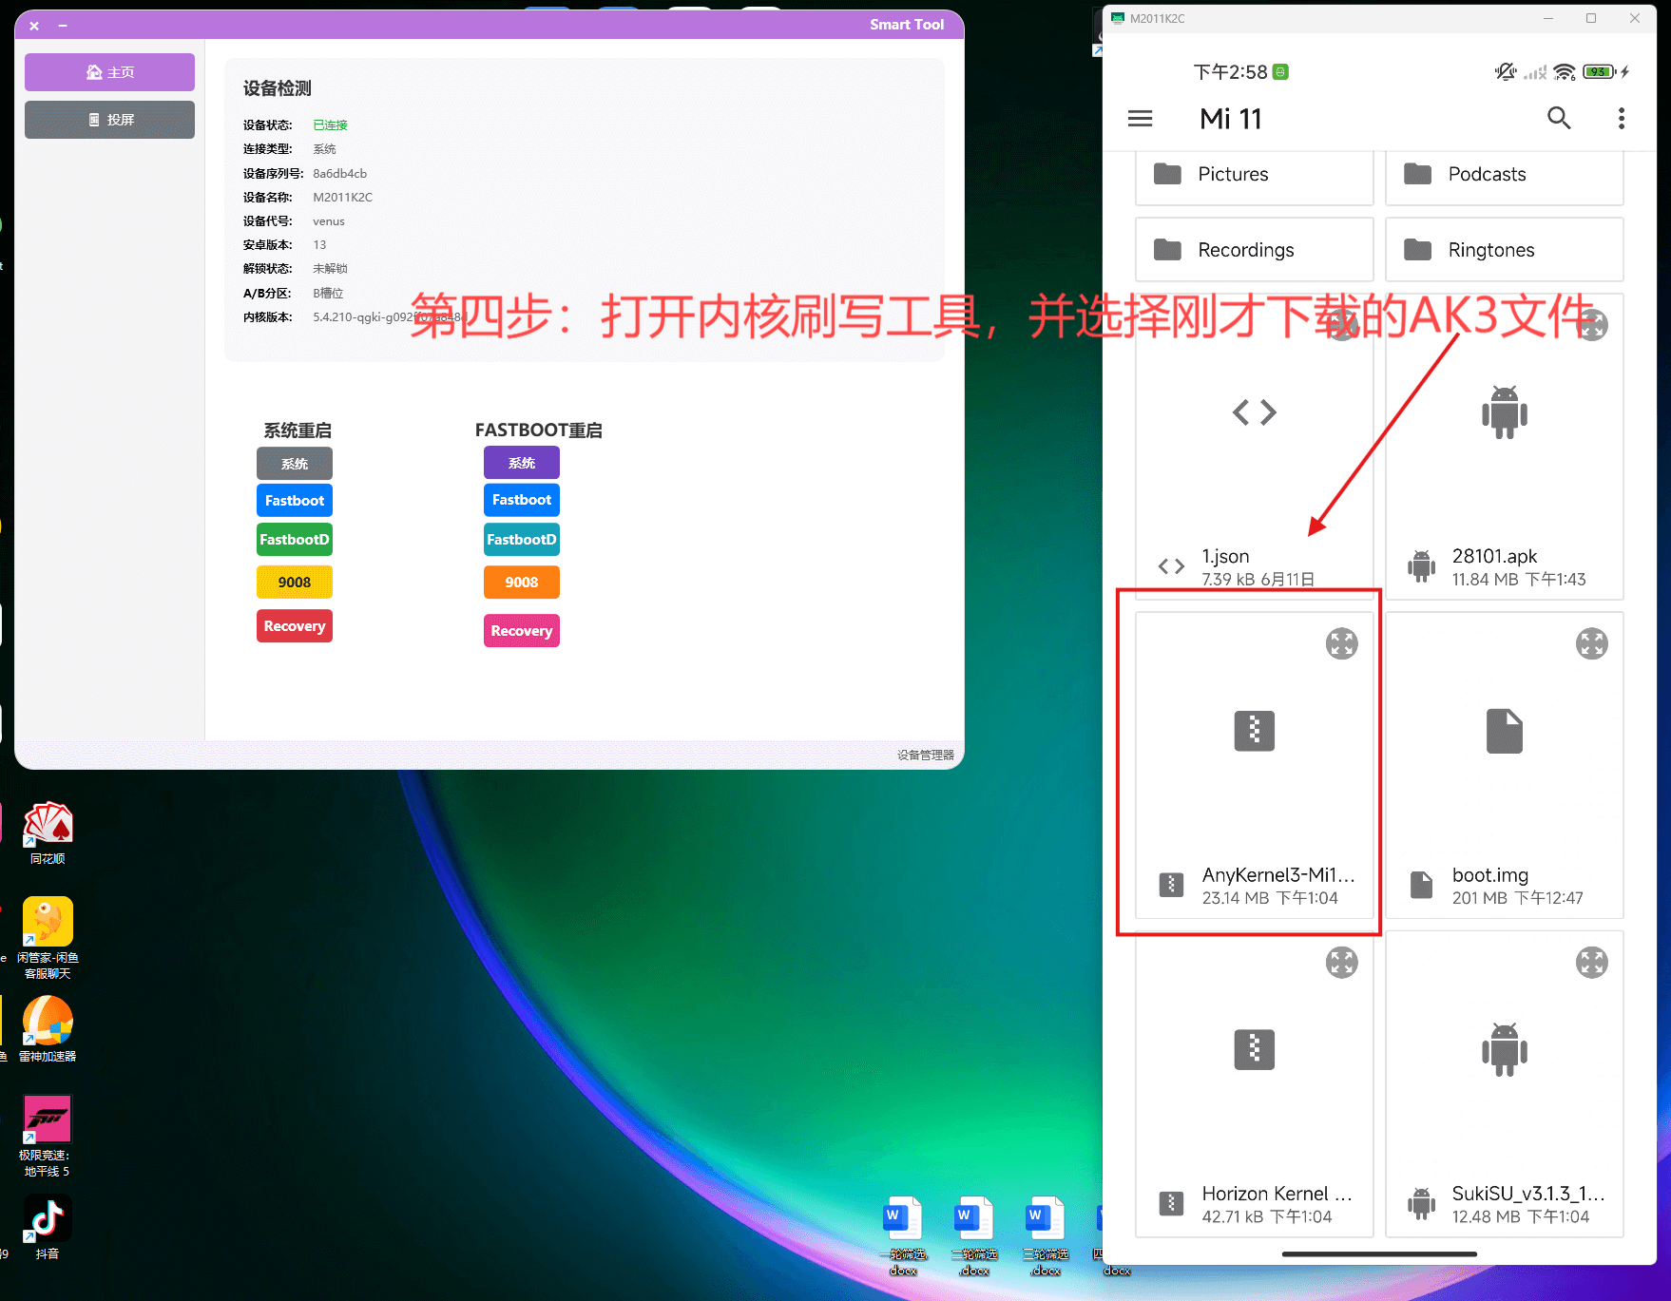Screen dimensions: 1671x1301
Task: Click blue Fastboot button under 系统重启
Action: point(295,501)
